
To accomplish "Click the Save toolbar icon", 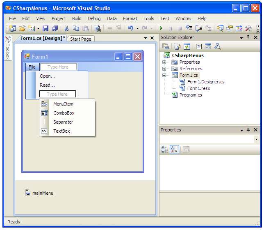I will point(46,28).
